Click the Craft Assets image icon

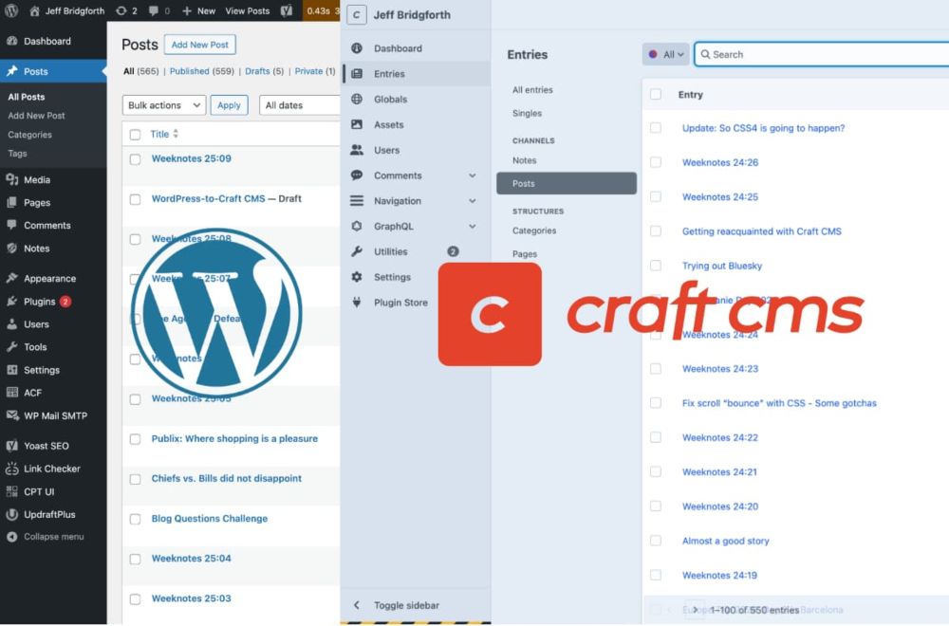point(357,124)
